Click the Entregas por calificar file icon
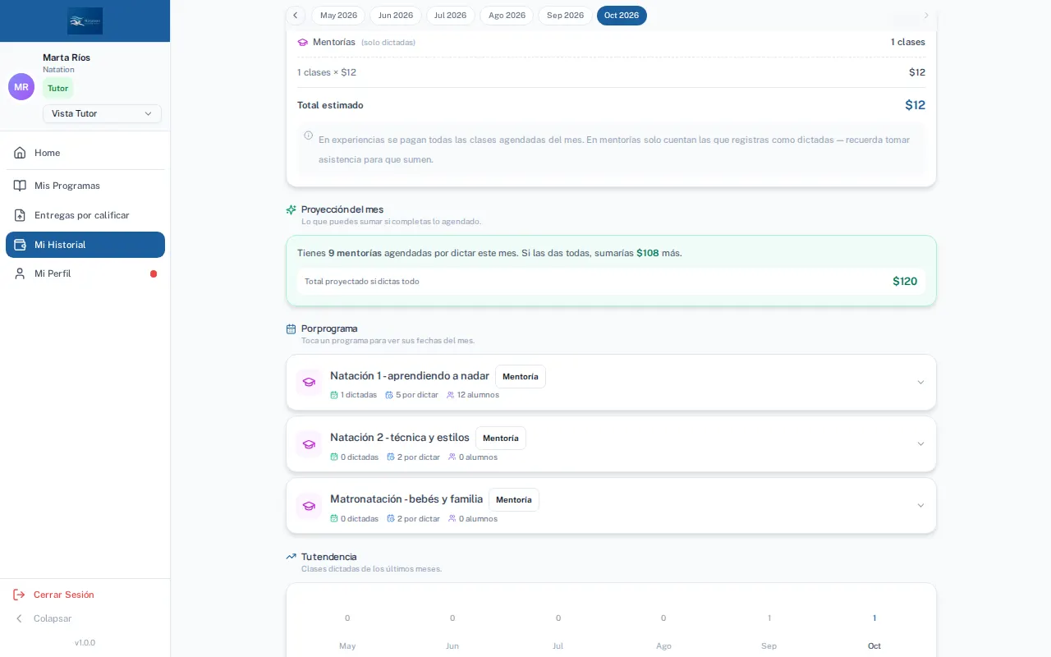Screen dimensions: 1051x657 tap(20, 215)
